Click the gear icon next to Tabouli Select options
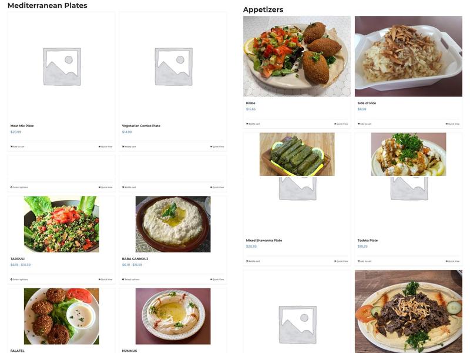Image resolution: width=470 pixels, height=353 pixels. [x=12, y=279]
